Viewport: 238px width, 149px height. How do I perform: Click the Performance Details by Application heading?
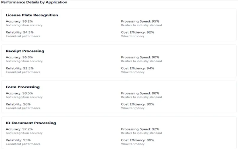[34, 2]
